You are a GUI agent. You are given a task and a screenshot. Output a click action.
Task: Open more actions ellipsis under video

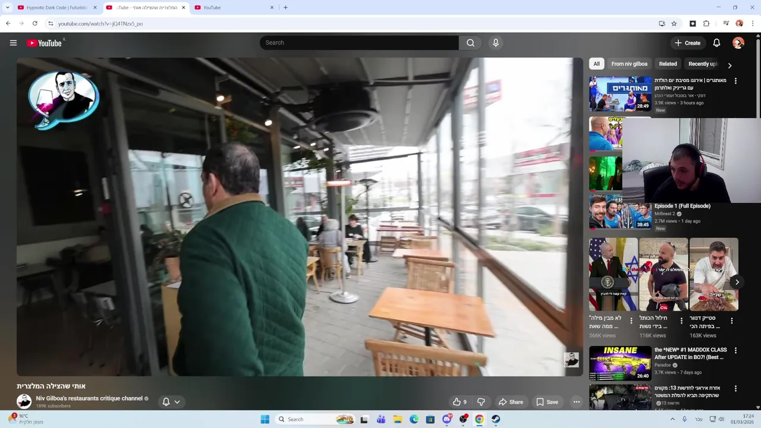[x=576, y=402]
